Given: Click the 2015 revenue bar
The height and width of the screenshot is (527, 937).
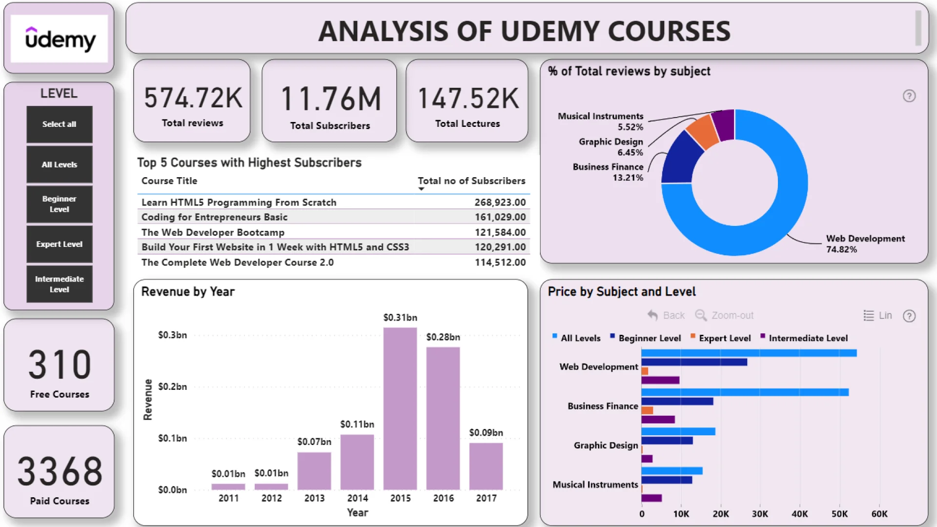Looking at the screenshot, I should pos(400,409).
